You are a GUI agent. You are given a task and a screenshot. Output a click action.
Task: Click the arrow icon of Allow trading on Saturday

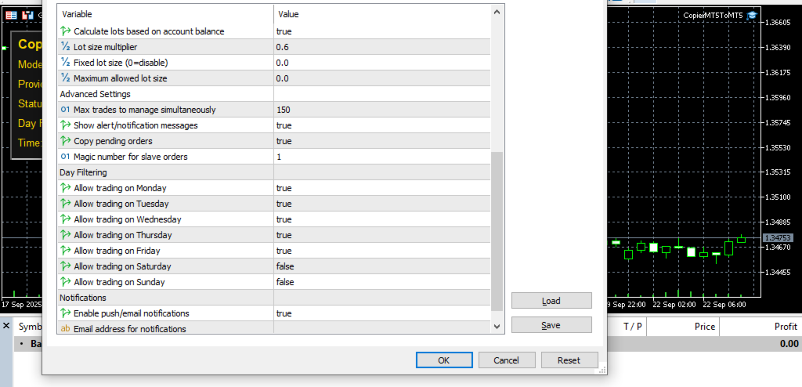click(66, 266)
